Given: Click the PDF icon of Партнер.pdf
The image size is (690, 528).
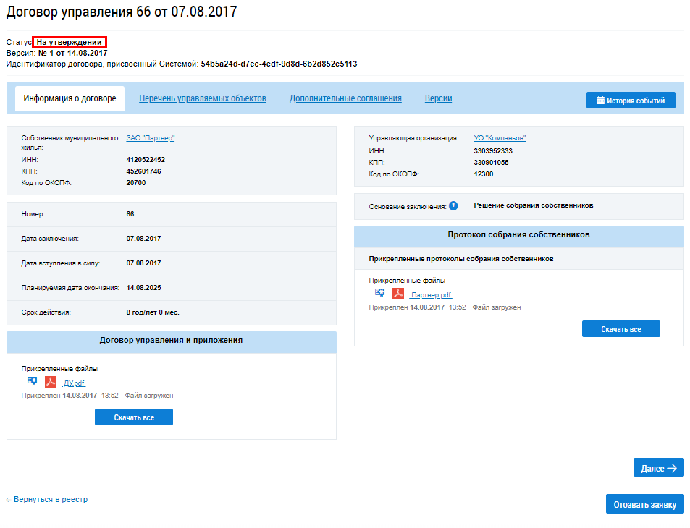Looking at the screenshot, I should 398,293.
